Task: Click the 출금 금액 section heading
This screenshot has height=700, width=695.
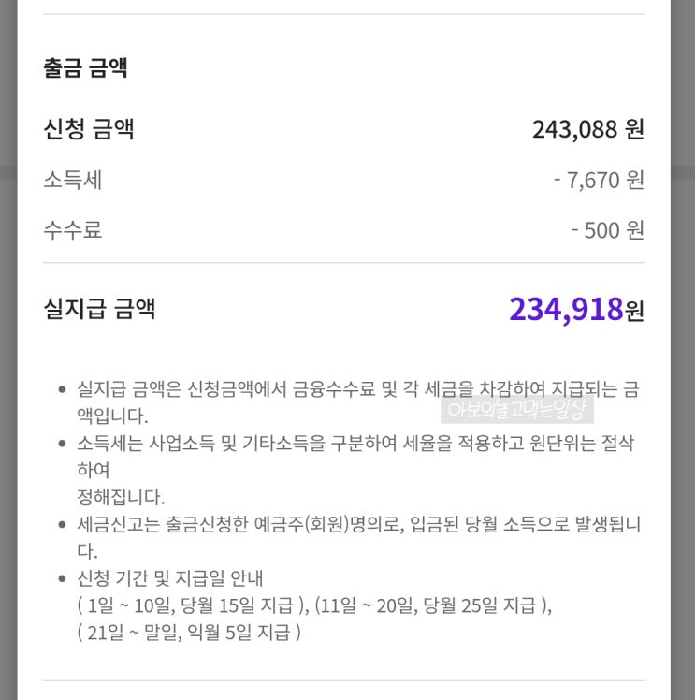Action: point(85,68)
